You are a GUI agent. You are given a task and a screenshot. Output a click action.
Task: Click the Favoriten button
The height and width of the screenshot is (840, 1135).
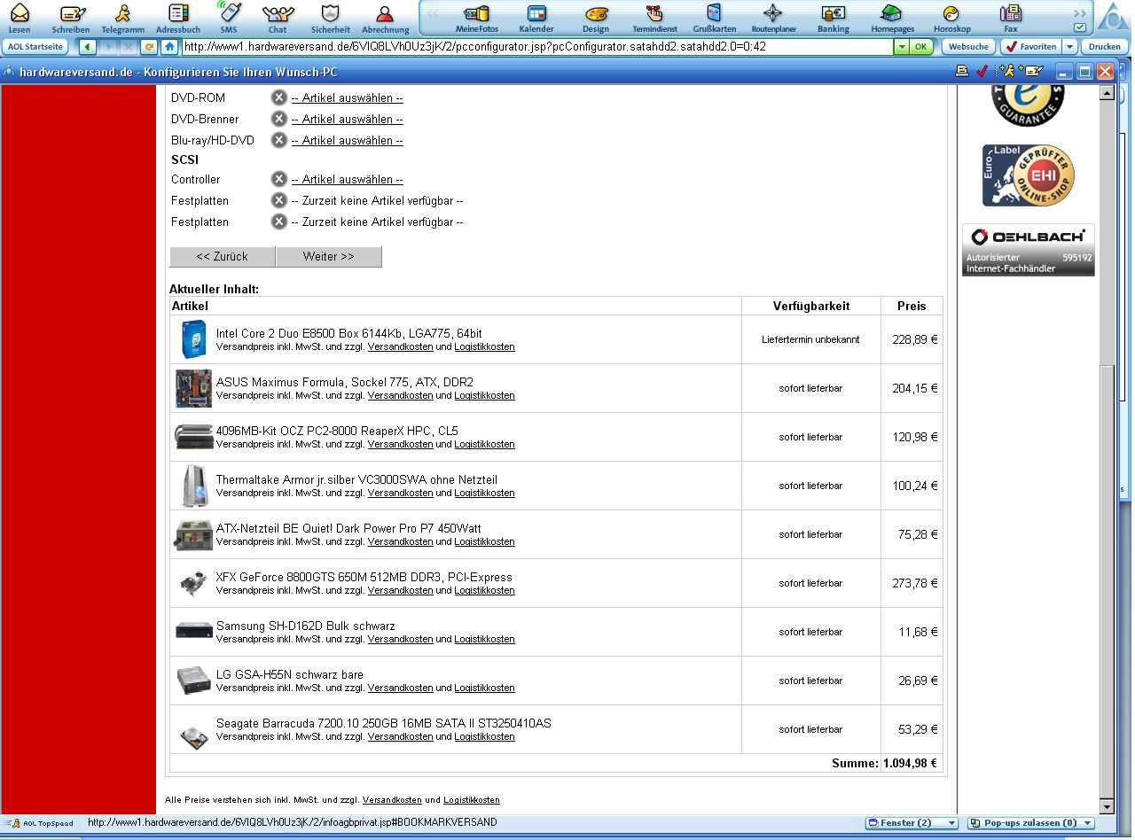(1029, 47)
